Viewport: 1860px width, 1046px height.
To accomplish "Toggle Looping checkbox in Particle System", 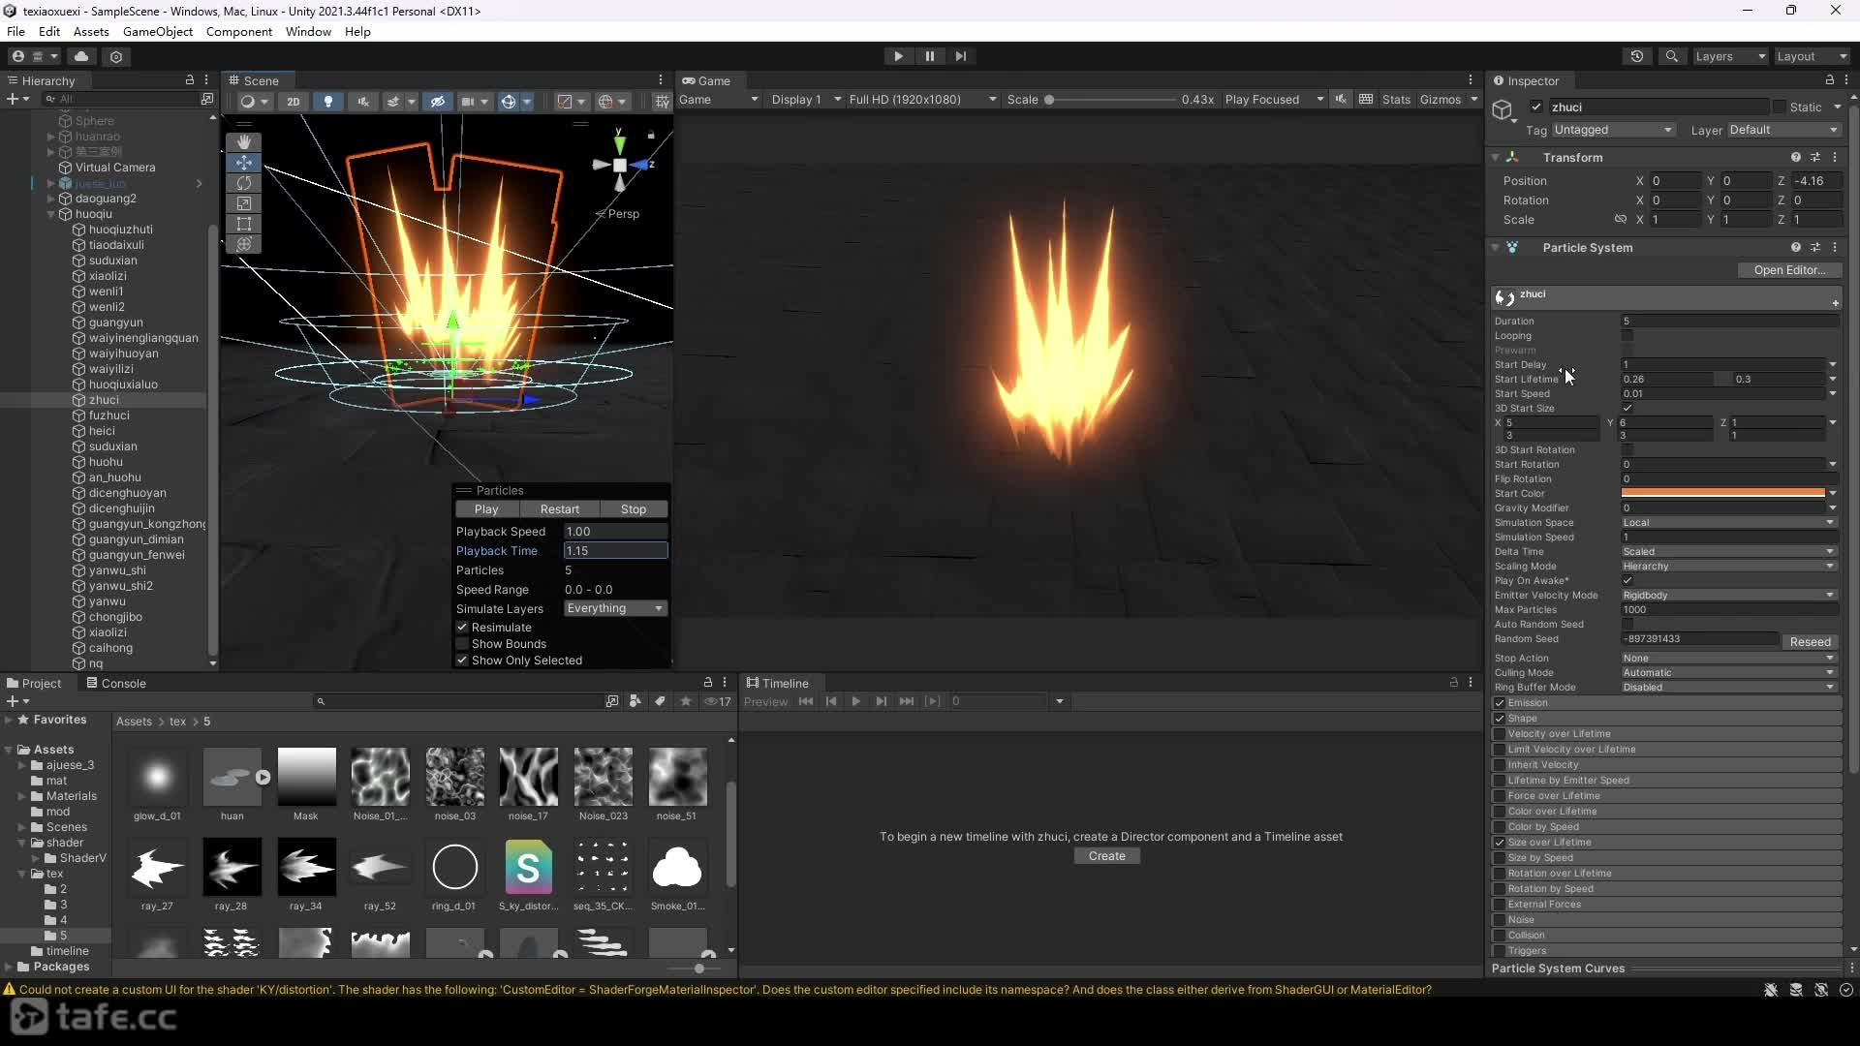I will point(1627,336).
